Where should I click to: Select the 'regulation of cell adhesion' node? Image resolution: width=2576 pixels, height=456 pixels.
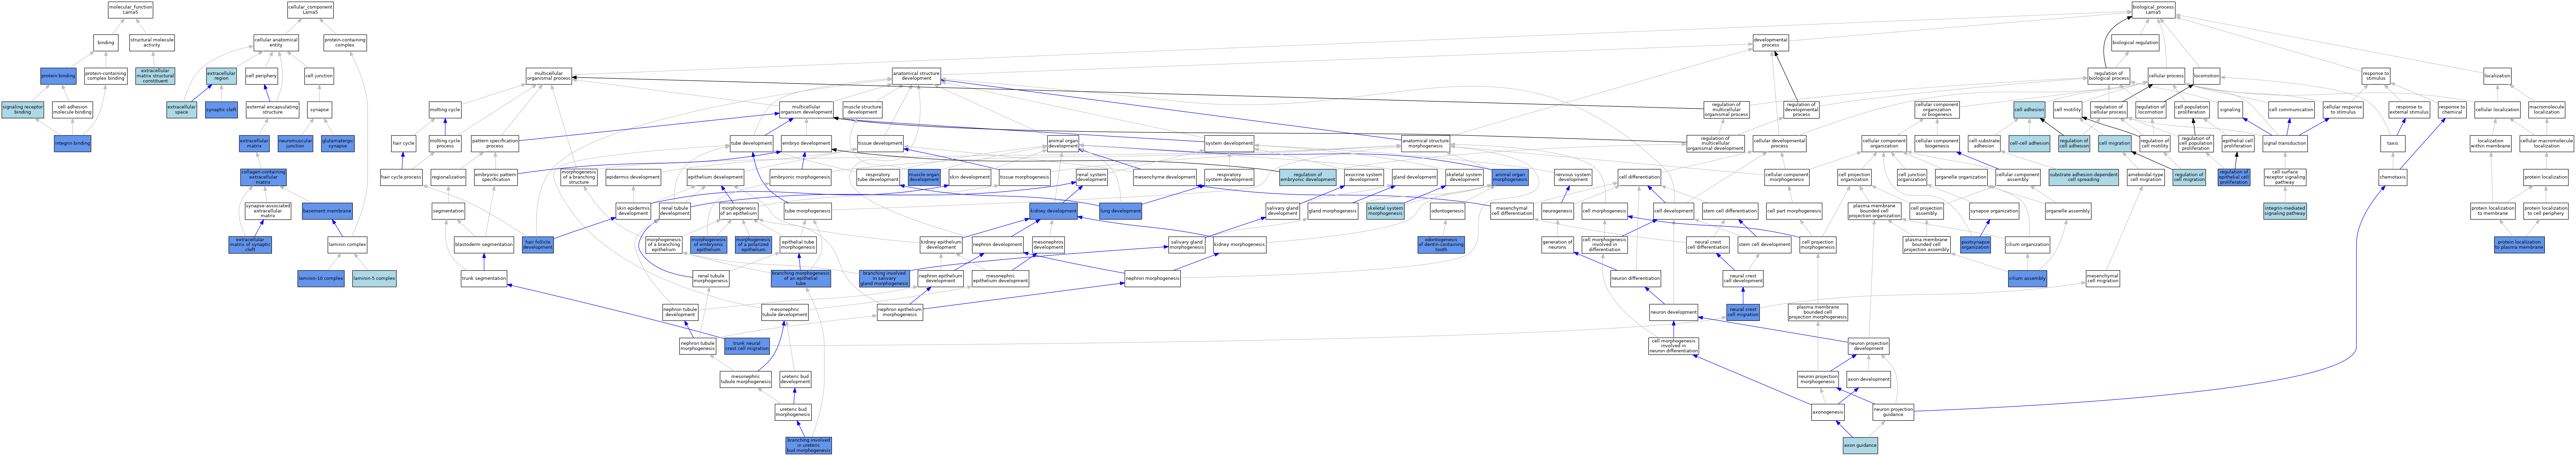(x=2074, y=144)
